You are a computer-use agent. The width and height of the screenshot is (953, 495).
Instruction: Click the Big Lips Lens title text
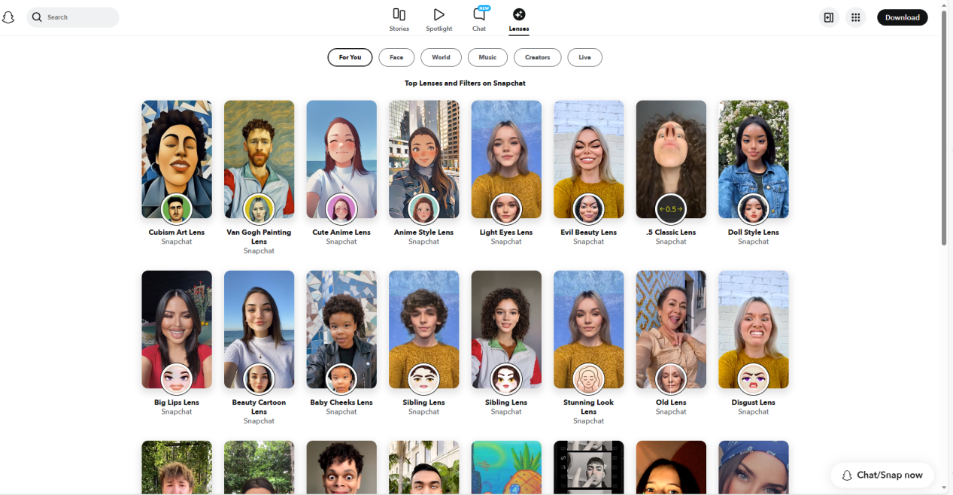(x=177, y=402)
